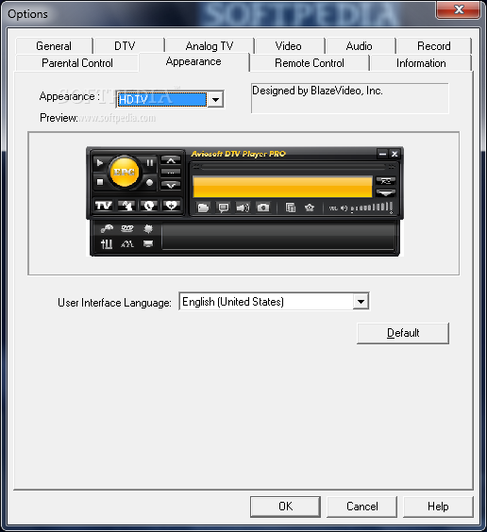The width and height of the screenshot is (487, 532).
Task: Click the channel up arrow in preview
Action: (171, 160)
